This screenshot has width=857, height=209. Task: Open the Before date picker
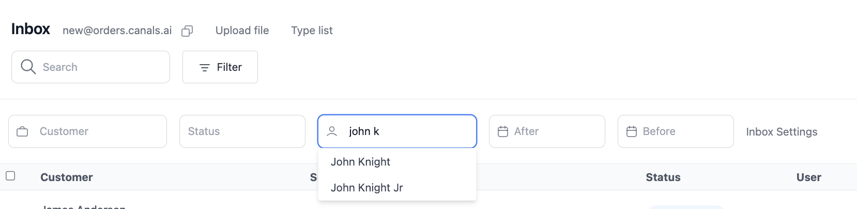(x=676, y=131)
